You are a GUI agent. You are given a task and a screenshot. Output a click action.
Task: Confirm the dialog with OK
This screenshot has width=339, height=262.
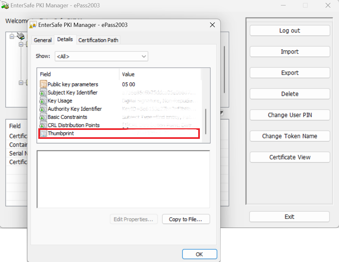coord(199,254)
